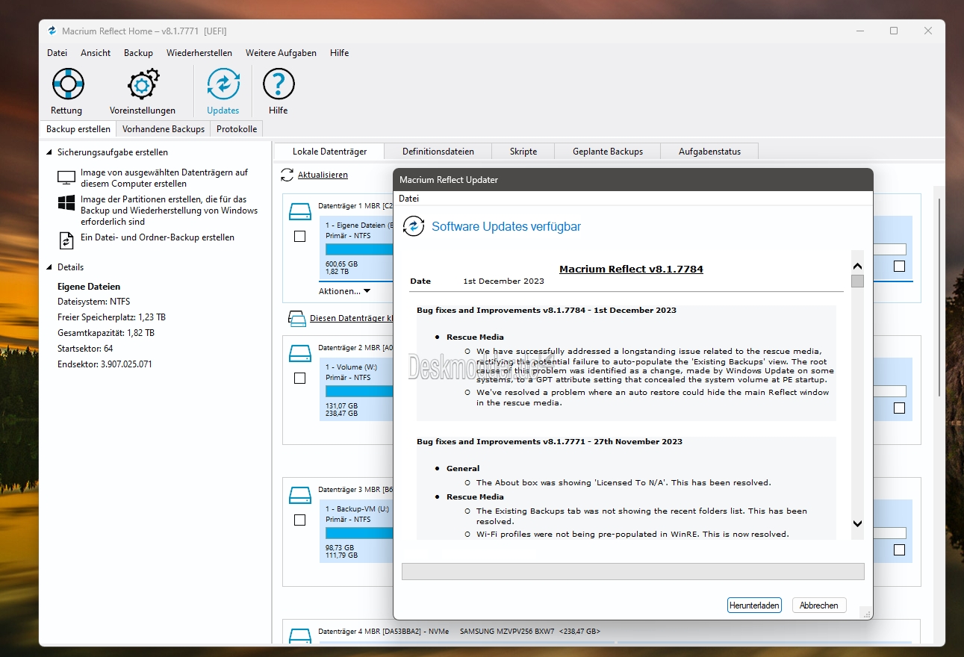Screen dimensions: 964x657
Task: Check the Datenträger 1 disk checkbox
Action: click(299, 236)
